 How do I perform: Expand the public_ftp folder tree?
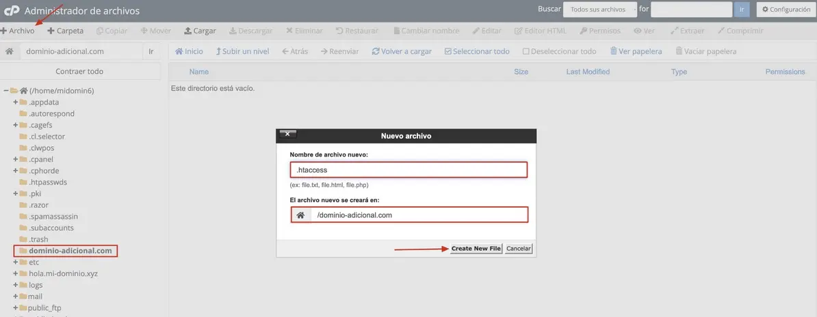(x=15, y=308)
